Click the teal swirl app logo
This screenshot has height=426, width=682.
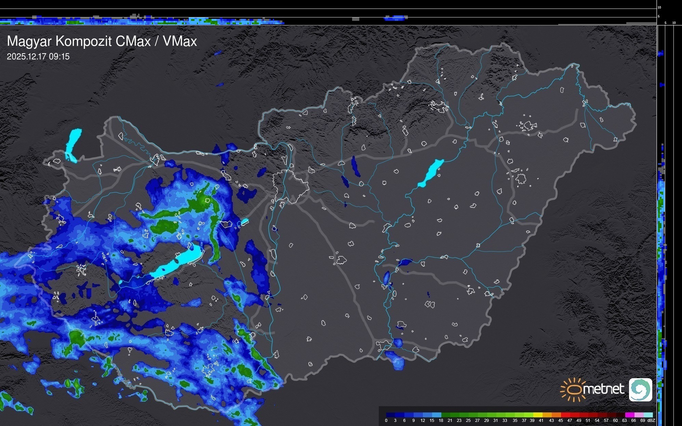(640, 389)
